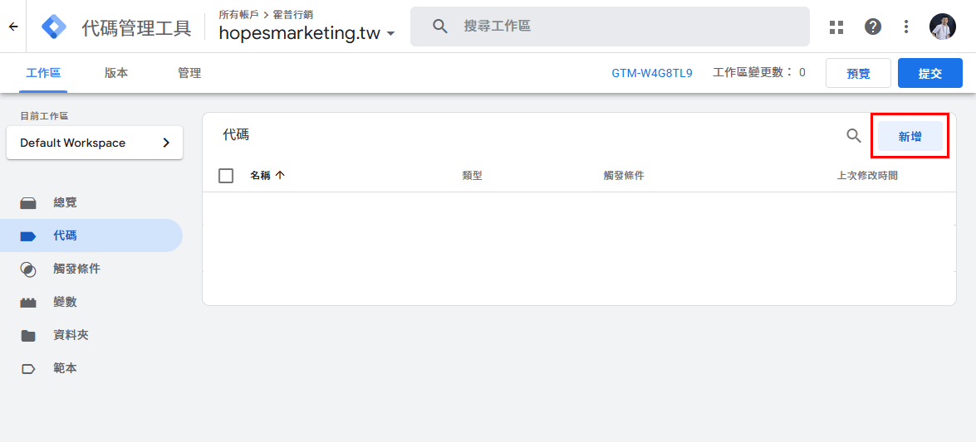Open the hopesmarketing.tw container dropdown

tap(307, 33)
